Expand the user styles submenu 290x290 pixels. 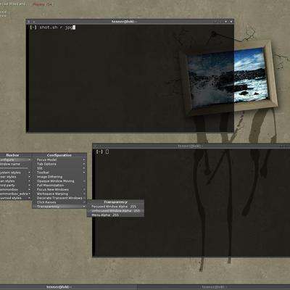coord(16,177)
